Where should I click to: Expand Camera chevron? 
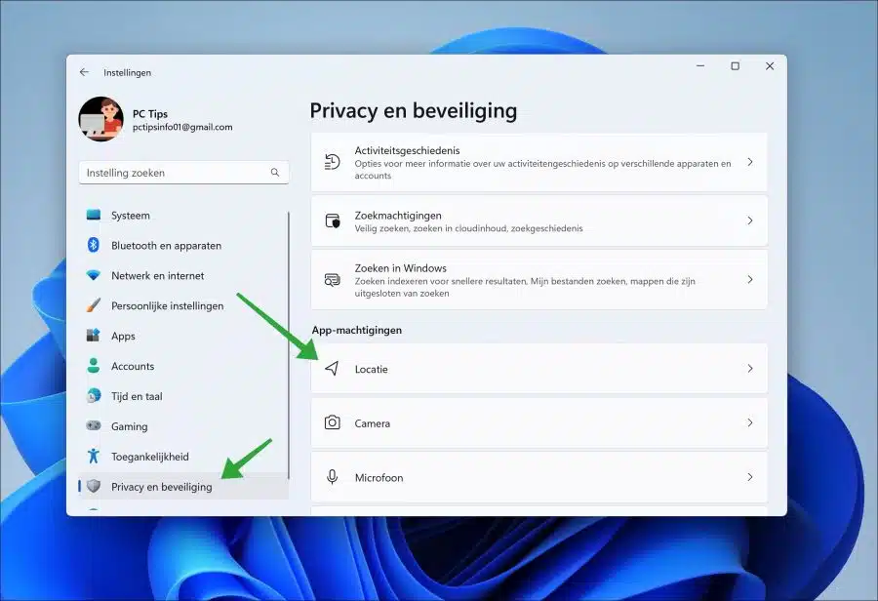tap(750, 422)
